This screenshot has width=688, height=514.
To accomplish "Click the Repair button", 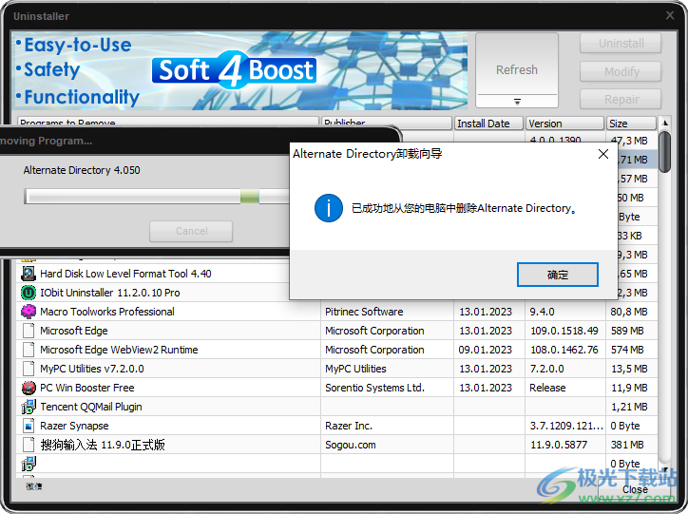I will point(621,99).
